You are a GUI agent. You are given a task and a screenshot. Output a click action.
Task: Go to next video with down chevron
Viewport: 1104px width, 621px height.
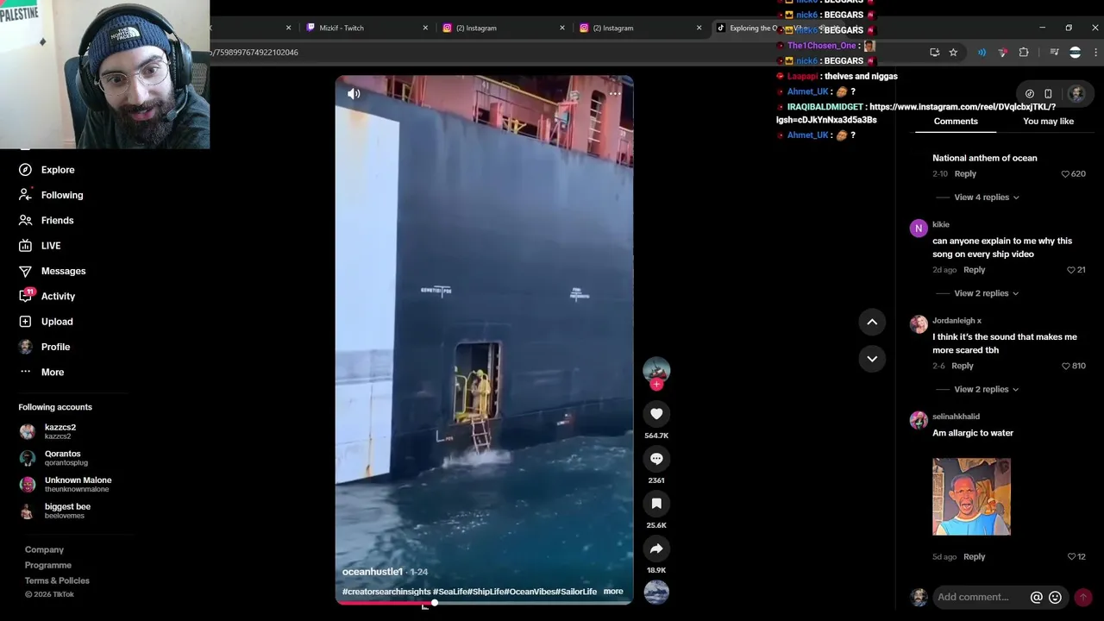(x=872, y=359)
